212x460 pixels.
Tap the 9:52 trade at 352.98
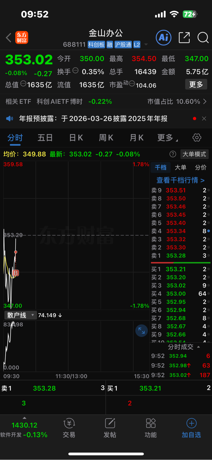click(x=181, y=365)
